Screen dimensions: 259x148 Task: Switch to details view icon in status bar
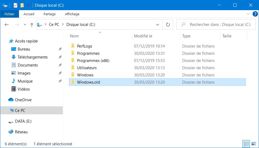point(246,144)
